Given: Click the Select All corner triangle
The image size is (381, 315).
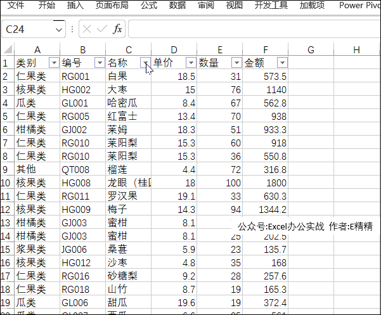Looking at the screenshot, I should click(7, 50).
